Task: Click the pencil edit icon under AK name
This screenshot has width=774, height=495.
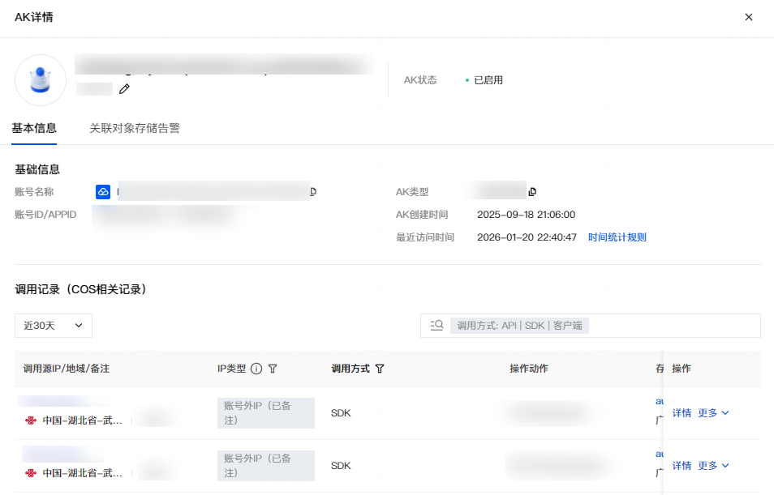Action: pos(124,89)
